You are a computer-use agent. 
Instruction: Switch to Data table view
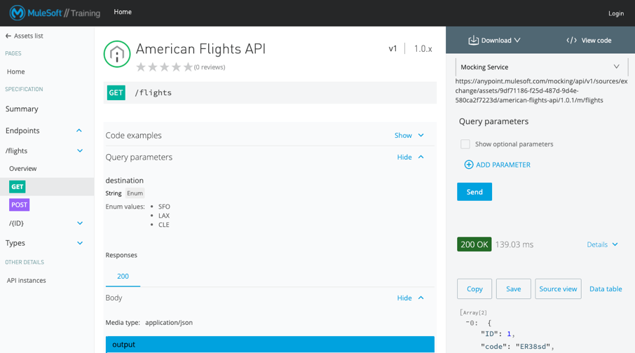tap(606, 289)
